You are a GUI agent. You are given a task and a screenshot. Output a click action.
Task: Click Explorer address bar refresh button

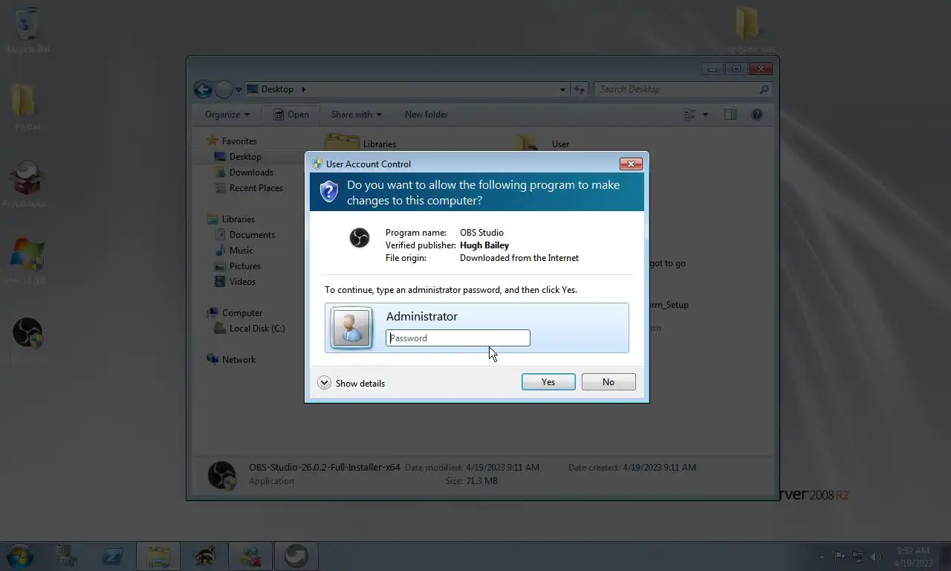tap(580, 89)
